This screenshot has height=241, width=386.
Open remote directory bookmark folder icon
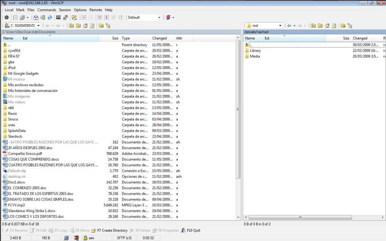[343, 26]
